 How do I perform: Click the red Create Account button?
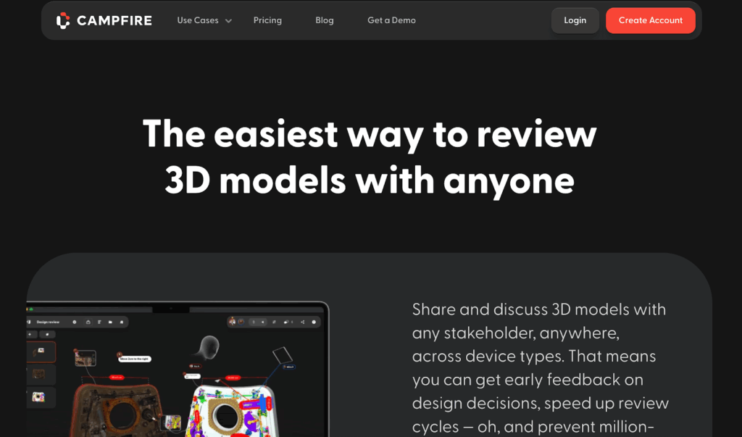tap(650, 20)
